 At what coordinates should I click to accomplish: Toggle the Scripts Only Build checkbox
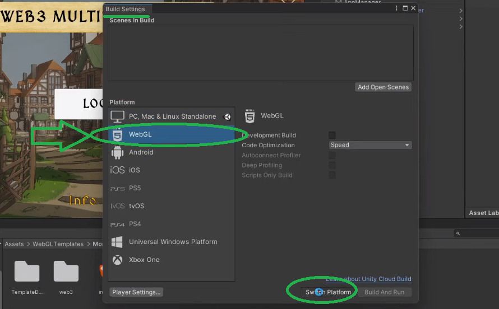click(332, 175)
